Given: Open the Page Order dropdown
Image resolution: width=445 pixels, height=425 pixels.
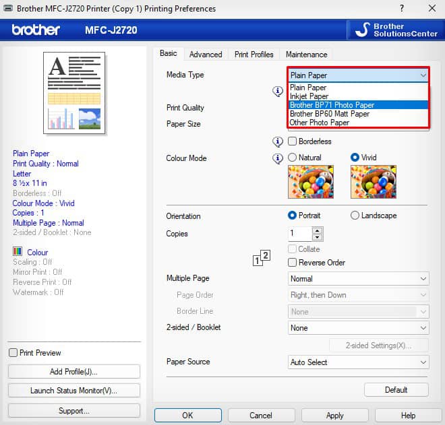Looking at the screenshot, I should click(358, 295).
